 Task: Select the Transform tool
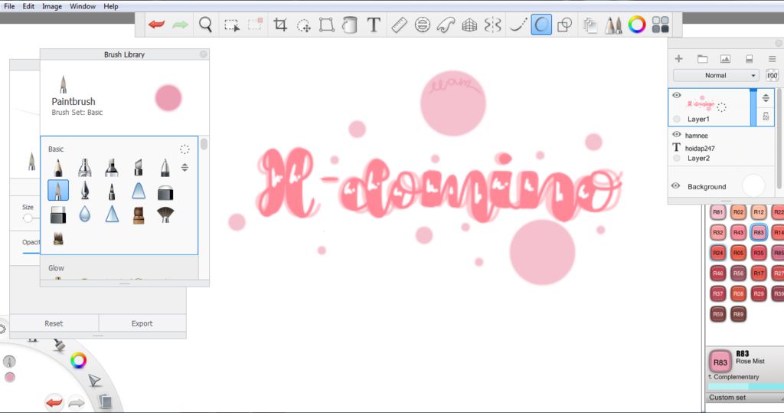coord(326,25)
